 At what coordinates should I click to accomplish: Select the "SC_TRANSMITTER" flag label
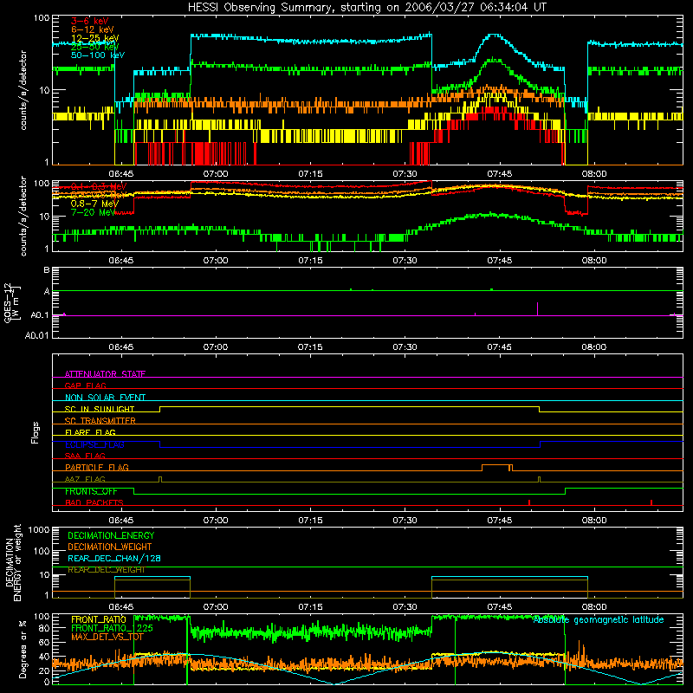[100, 420]
